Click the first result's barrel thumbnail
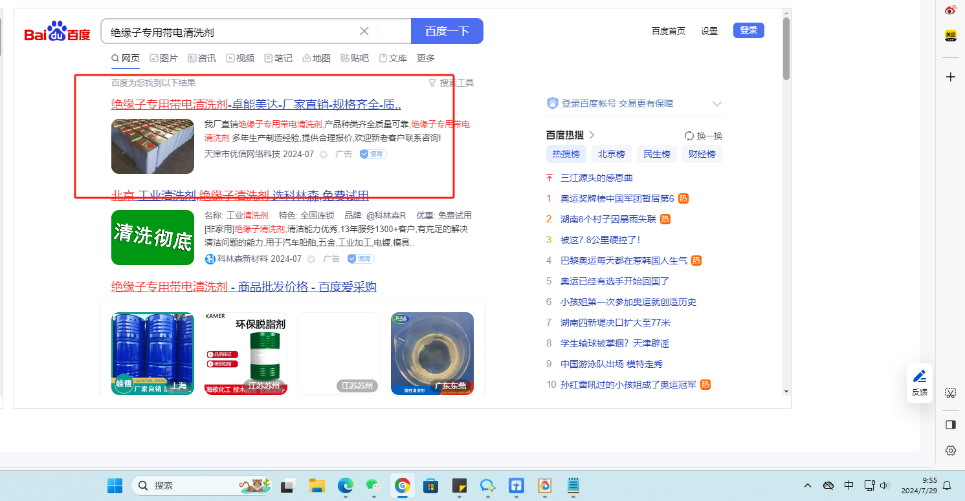The height and width of the screenshot is (501, 965). tap(153, 146)
